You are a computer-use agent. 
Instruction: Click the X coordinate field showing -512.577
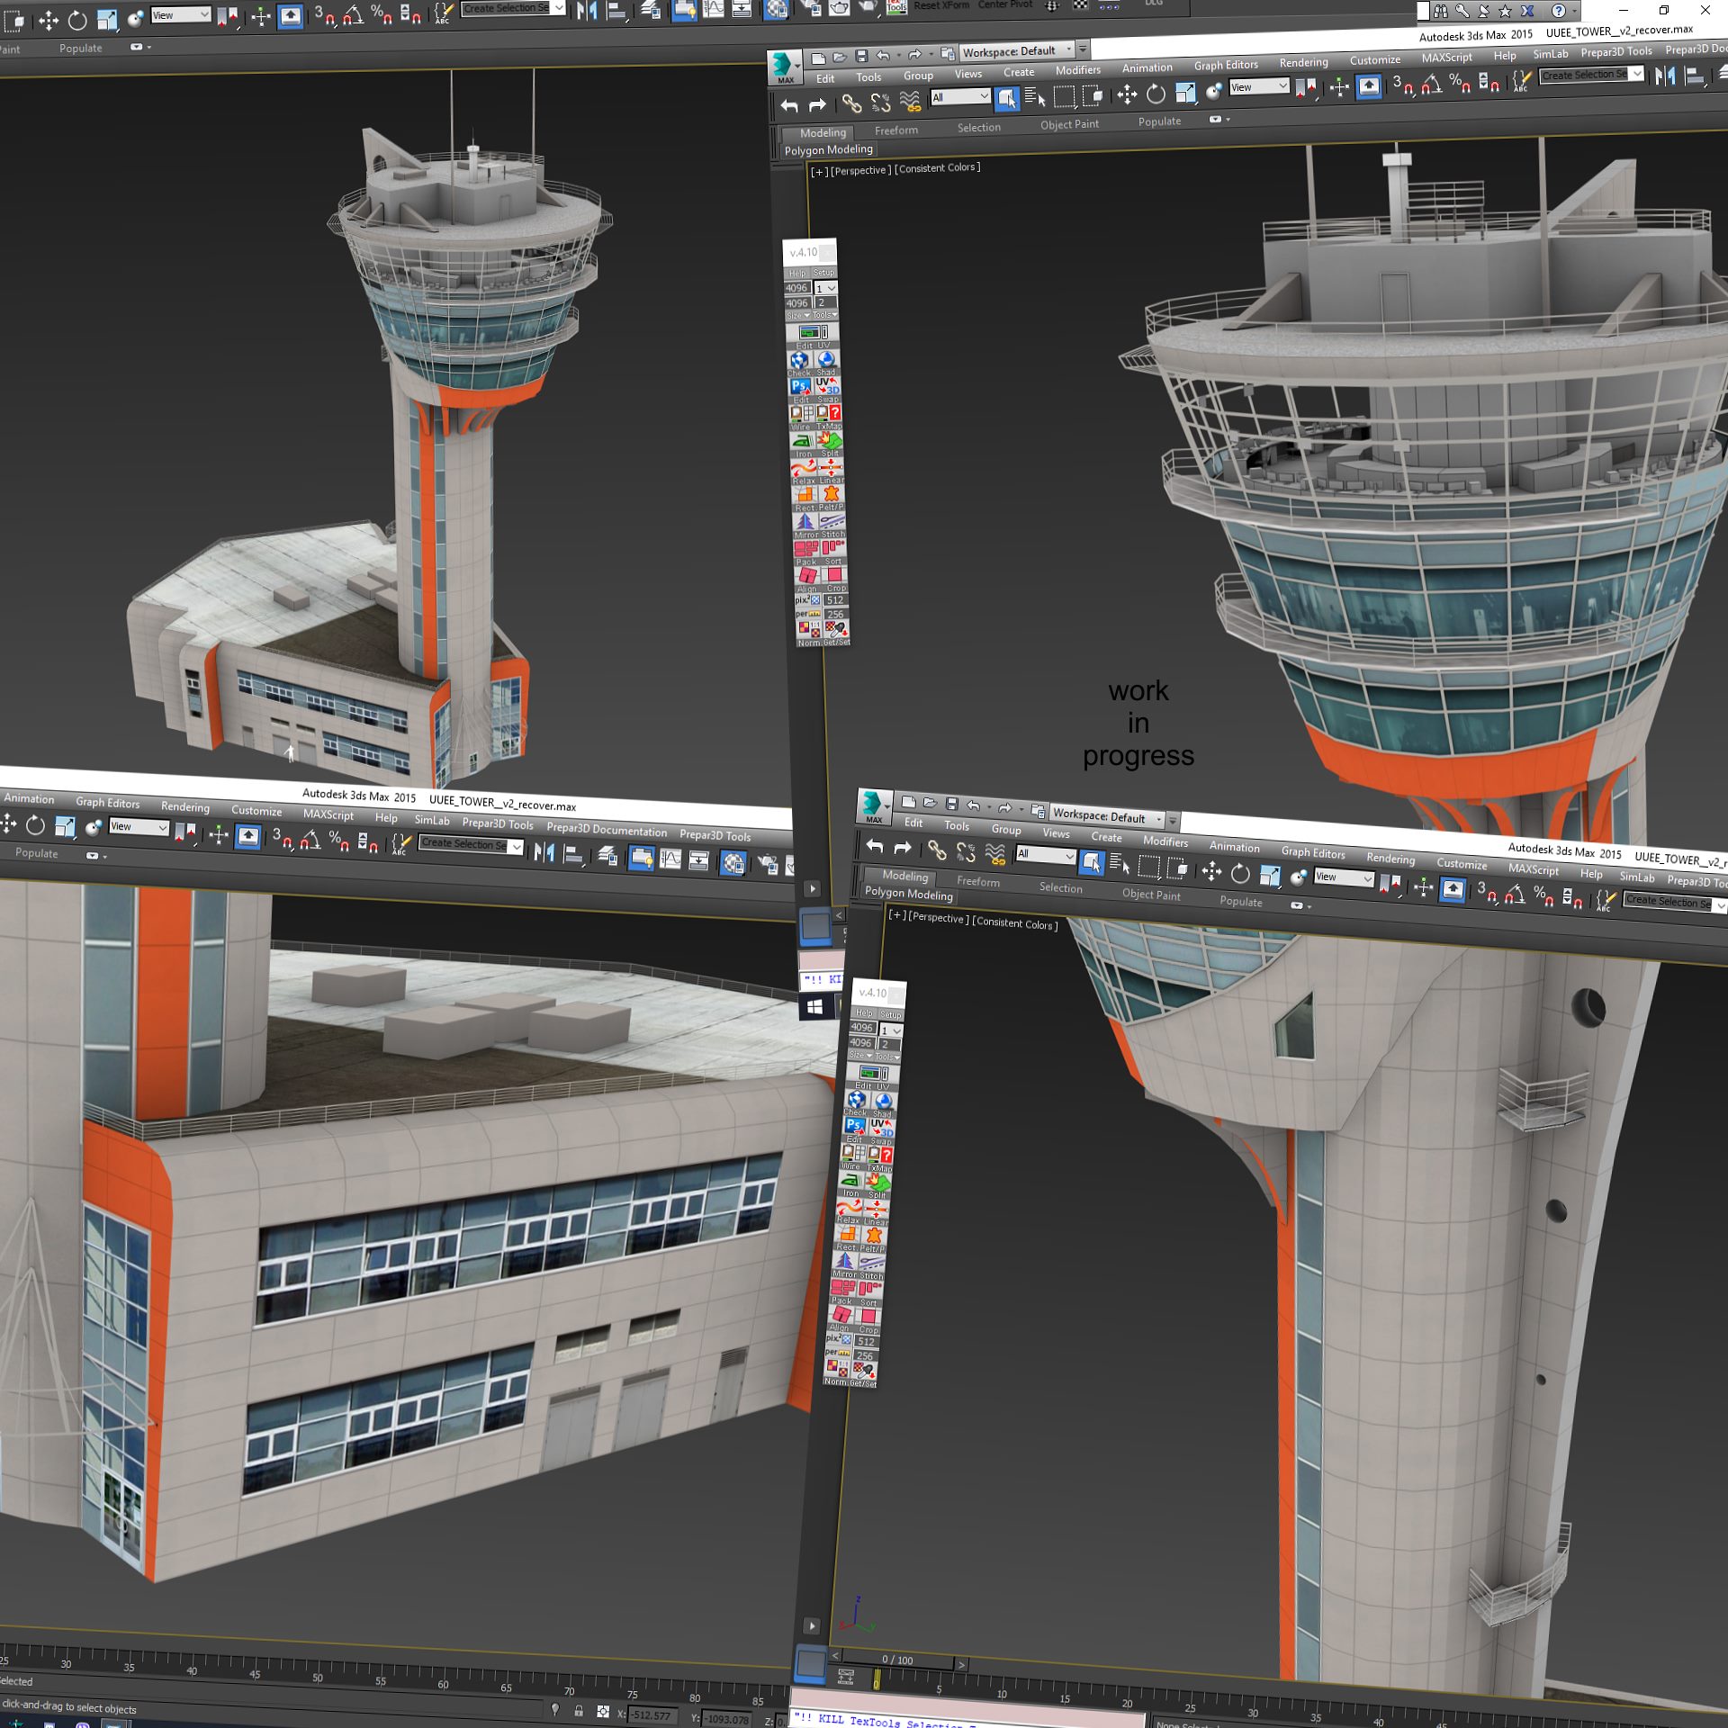(652, 1715)
